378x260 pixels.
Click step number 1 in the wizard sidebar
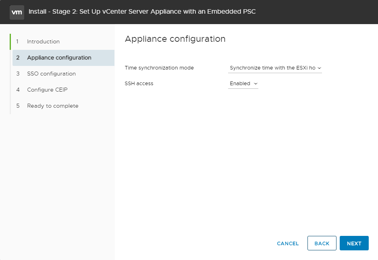point(18,42)
